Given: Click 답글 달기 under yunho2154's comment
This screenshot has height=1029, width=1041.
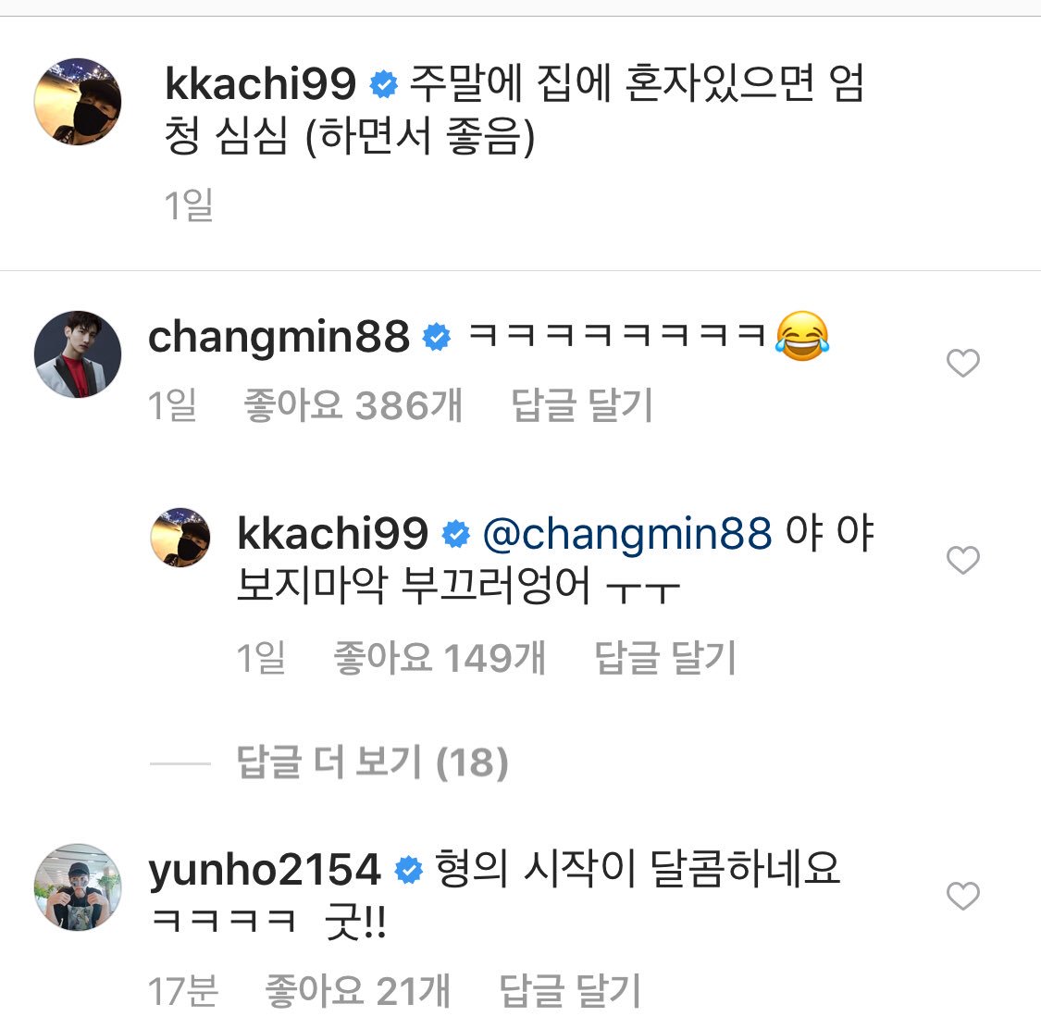Looking at the screenshot, I should pos(570,990).
